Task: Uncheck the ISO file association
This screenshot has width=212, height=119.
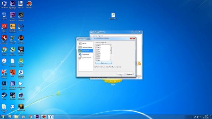Action: click(x=97, y=51)
